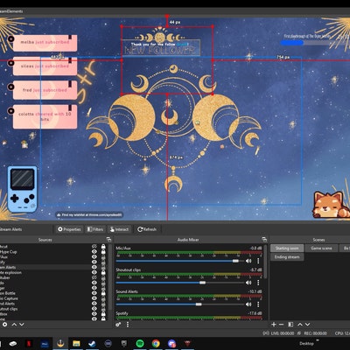The height and width of the screenshot is (350, 350).
Task: Click the Interact toolbar button
Action: 119,229
